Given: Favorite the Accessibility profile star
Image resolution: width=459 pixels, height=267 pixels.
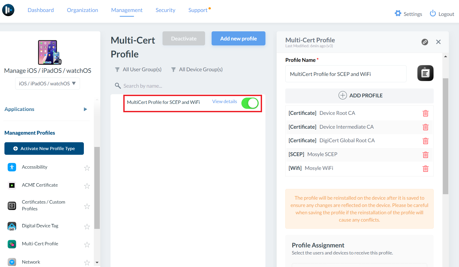Looking at the screenshot, I should coord(87,168).
